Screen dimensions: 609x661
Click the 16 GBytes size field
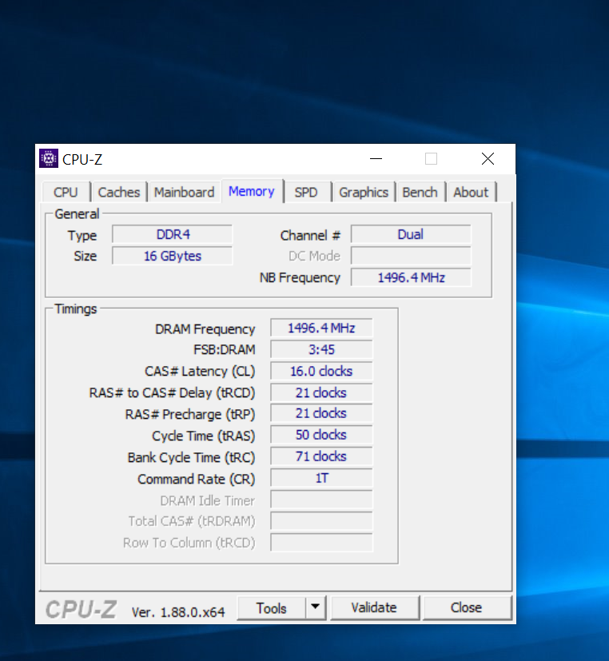coord(173,256)
